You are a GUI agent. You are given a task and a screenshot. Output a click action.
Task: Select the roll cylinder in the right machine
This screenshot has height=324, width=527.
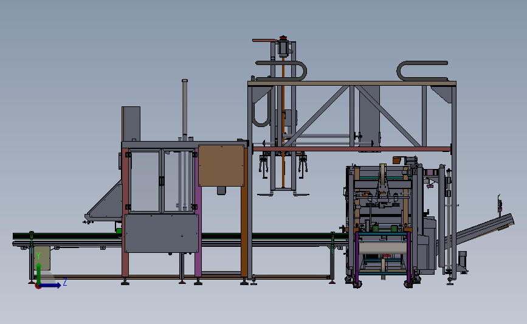click(383, 247)
